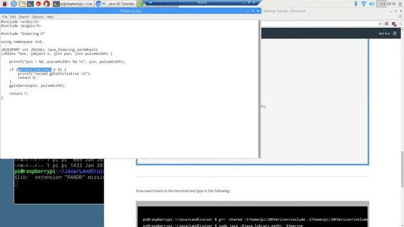Click the '#include <stdio.h>' line
Image resolution: width=404 pixels, height=227 pixels.
point(20,22)
